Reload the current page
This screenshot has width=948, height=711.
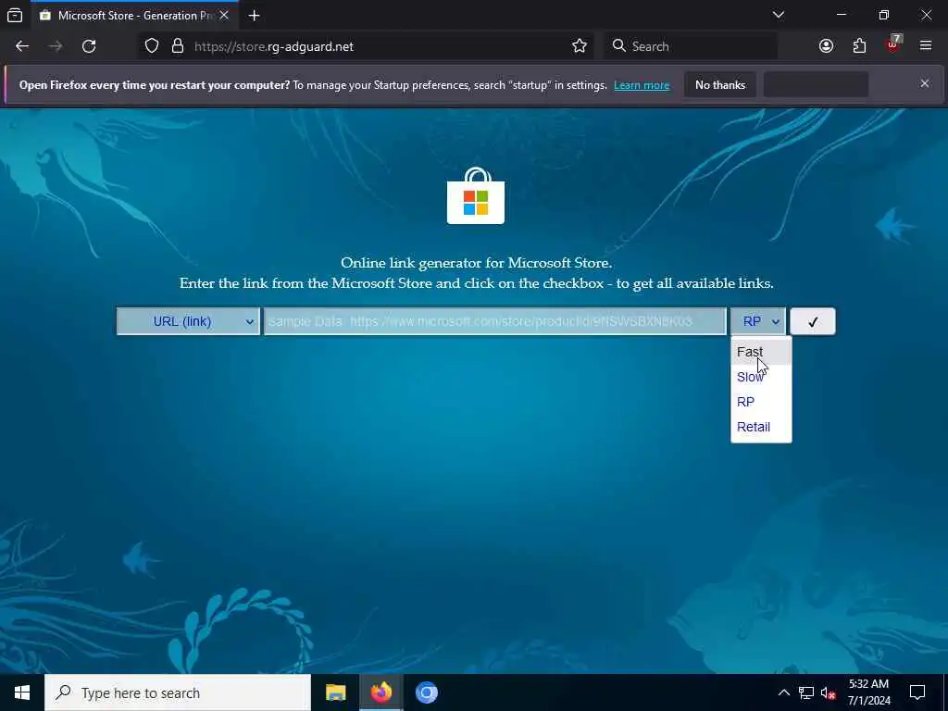coord(89,46)
